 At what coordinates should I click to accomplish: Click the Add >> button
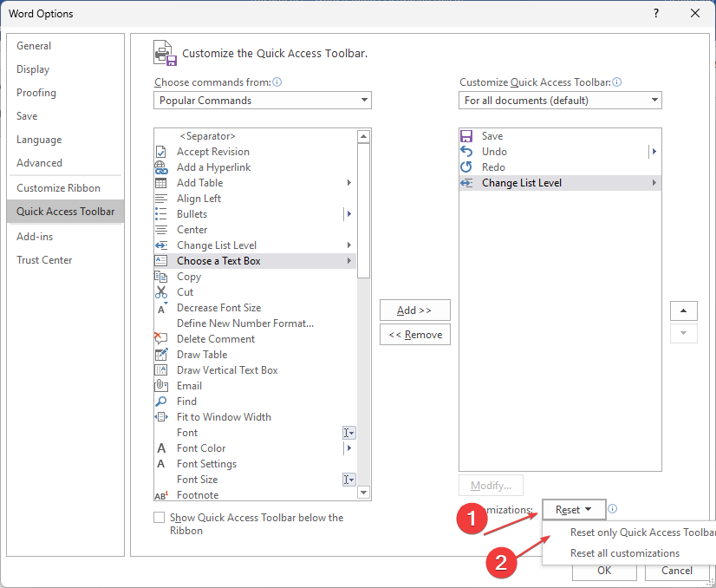(415, 310)
